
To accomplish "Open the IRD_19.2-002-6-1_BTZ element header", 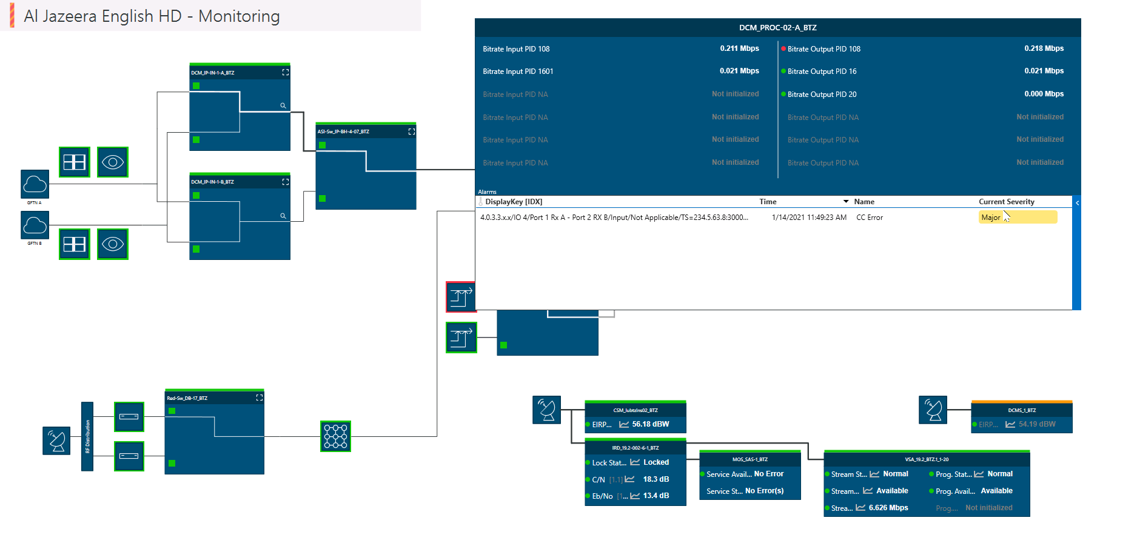I will [x=636, y=447].
